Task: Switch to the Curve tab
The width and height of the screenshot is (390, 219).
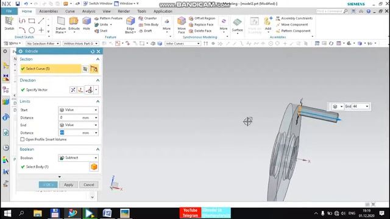Action: (x=70, y=11)
